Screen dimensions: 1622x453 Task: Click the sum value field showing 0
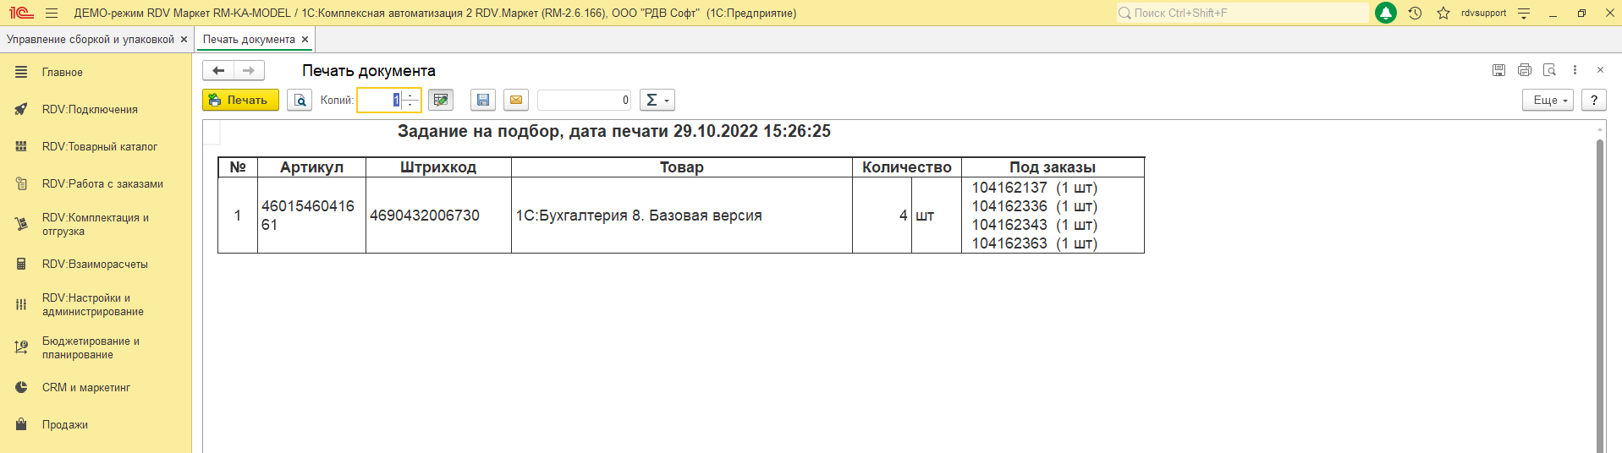point(584,100)
